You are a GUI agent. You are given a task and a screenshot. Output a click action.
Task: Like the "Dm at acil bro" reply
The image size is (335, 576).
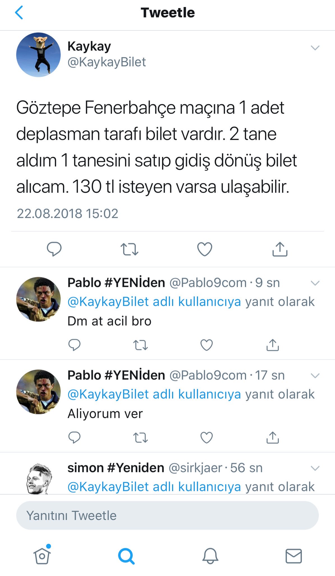click(x=206, y=345)
